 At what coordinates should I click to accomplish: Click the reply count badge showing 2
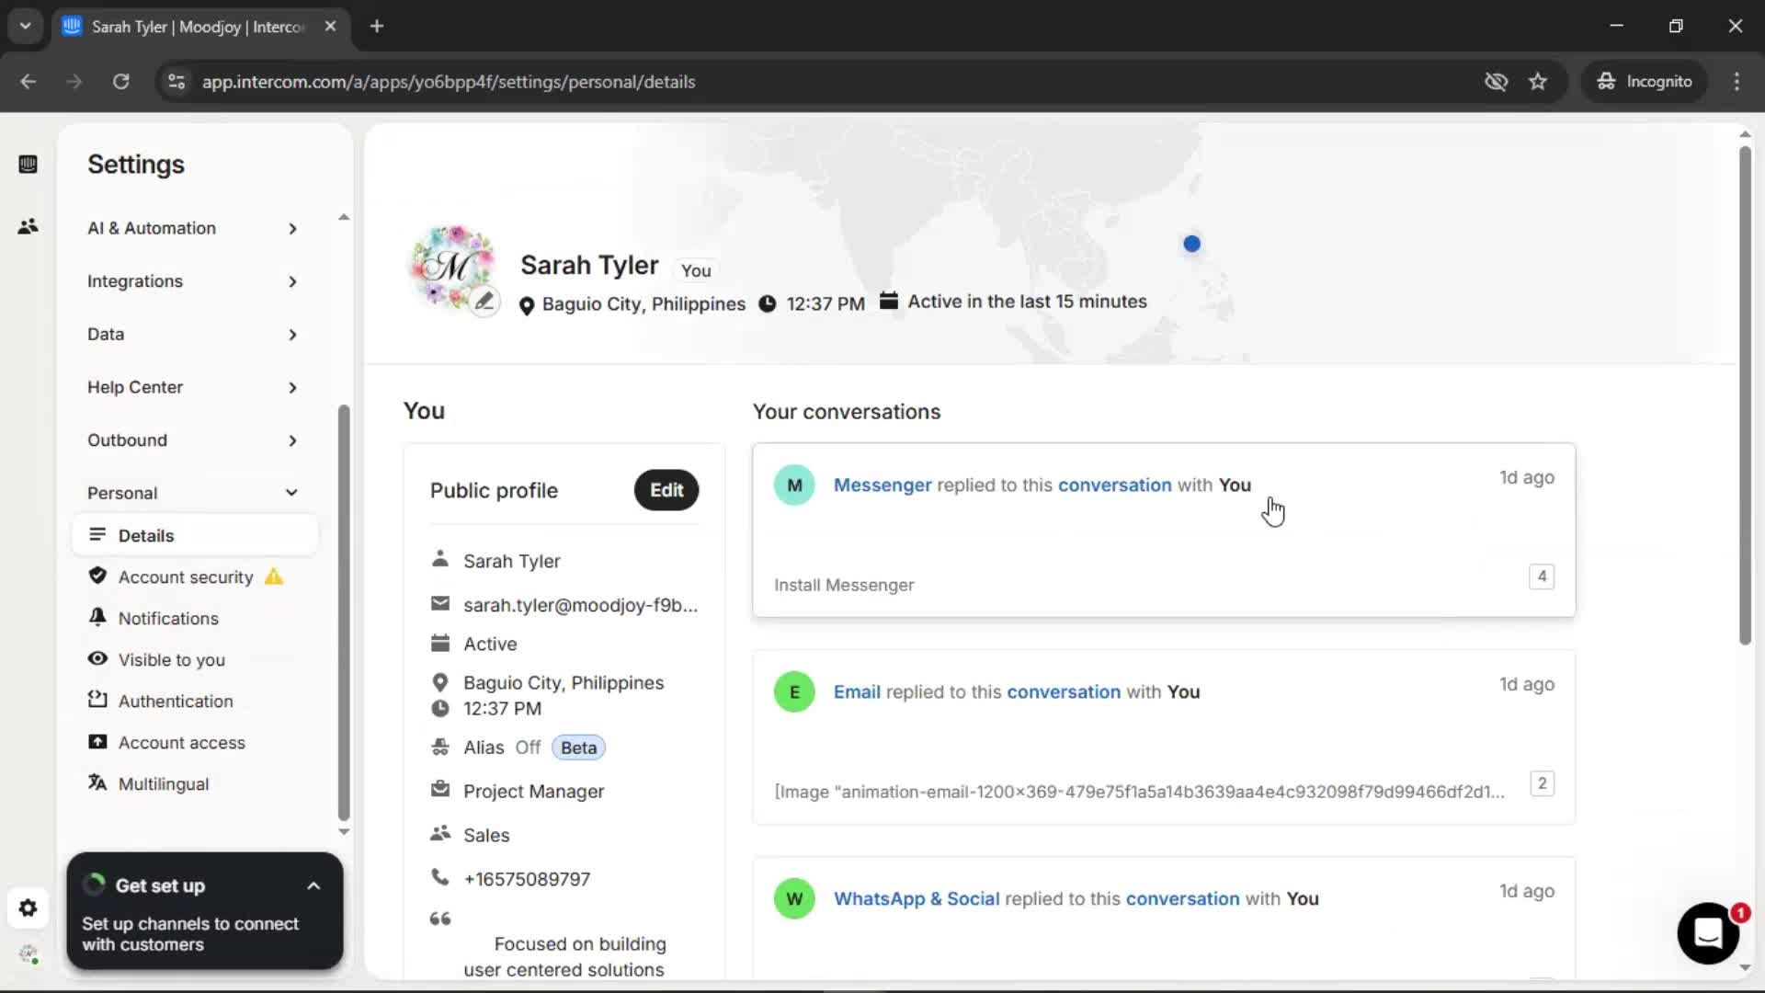[1542, 783]
